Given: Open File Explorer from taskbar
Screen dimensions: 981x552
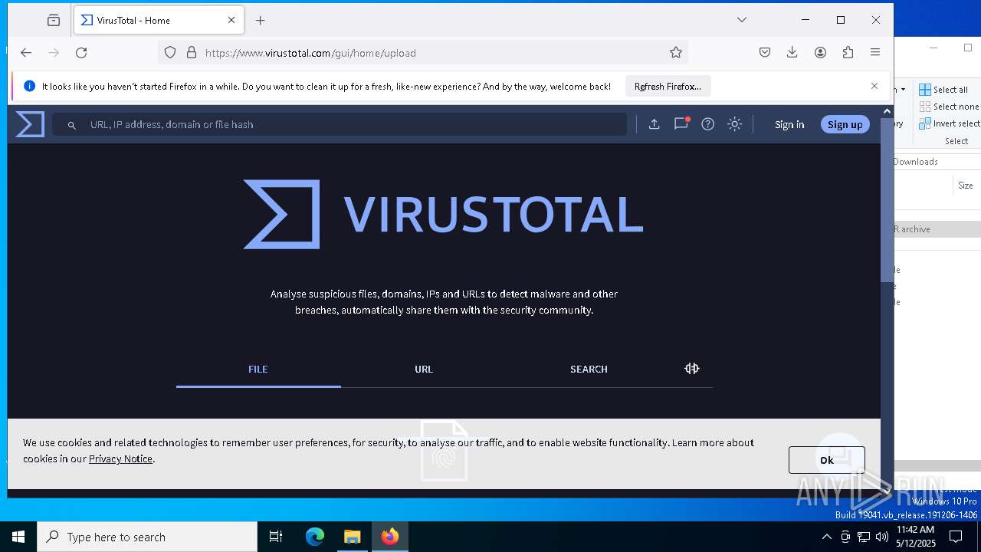Looking at the screenshot, I should click(x=353, y=537).
